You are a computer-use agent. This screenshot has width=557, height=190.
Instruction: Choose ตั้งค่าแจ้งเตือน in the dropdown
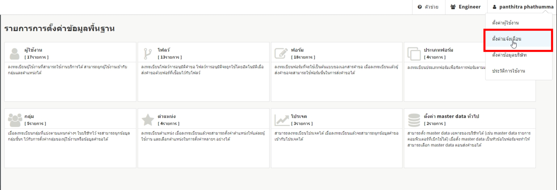point(507,39)
